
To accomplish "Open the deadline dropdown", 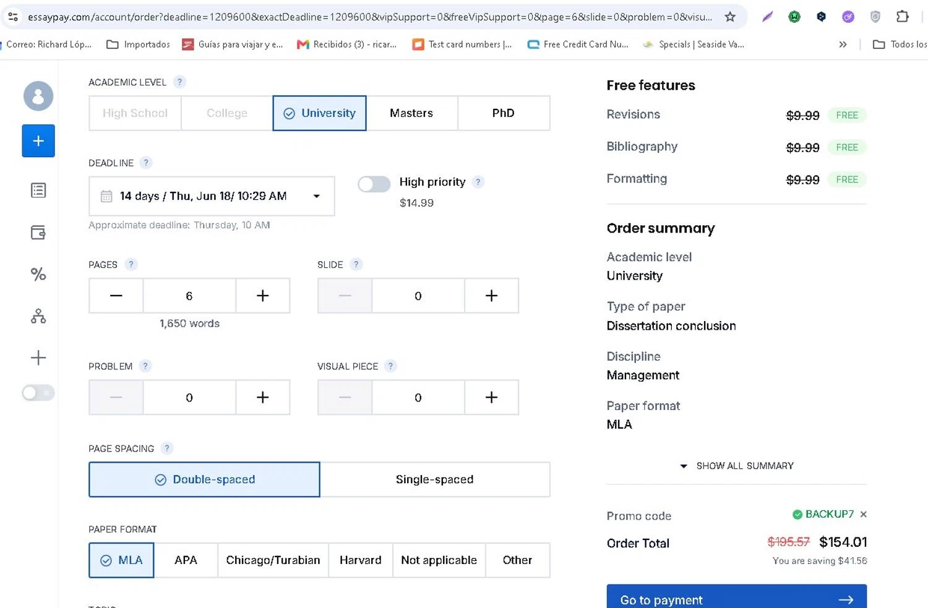I will (x=212, y=196).
